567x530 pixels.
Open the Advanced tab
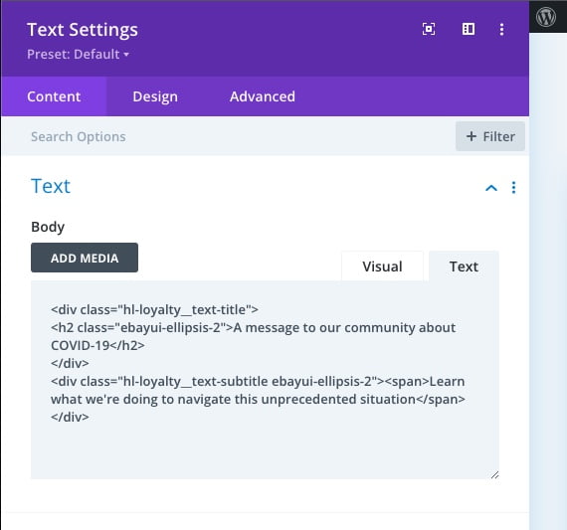(x=263, y=96)
